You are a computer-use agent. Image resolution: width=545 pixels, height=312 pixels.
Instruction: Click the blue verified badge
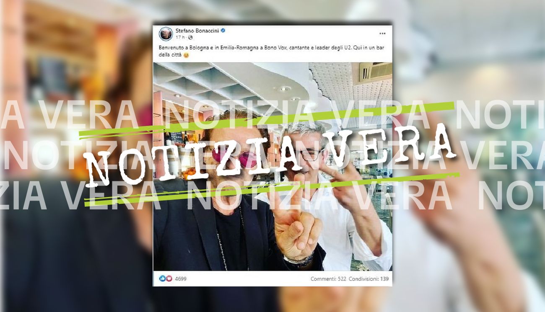[x=223, y=31]
